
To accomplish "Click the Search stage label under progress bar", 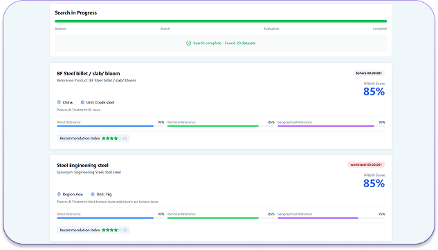I will pos(165,29).
